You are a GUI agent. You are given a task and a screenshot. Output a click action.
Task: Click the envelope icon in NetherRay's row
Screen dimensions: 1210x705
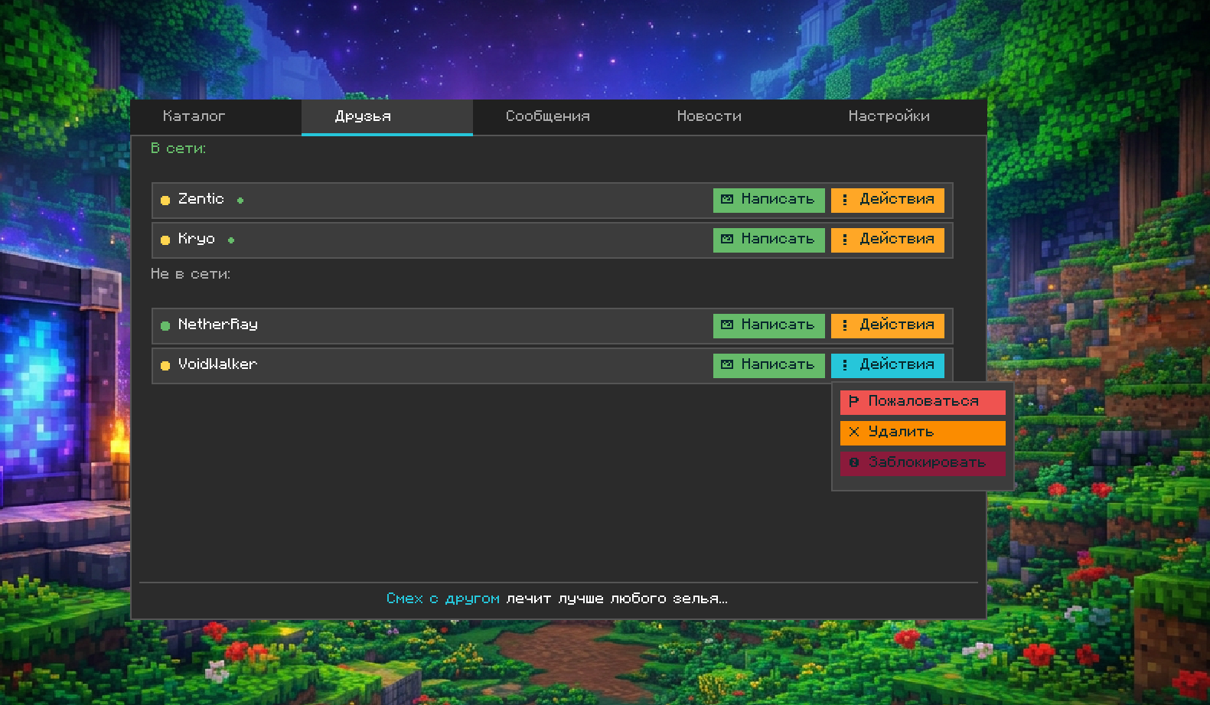(x=727, y=325)
